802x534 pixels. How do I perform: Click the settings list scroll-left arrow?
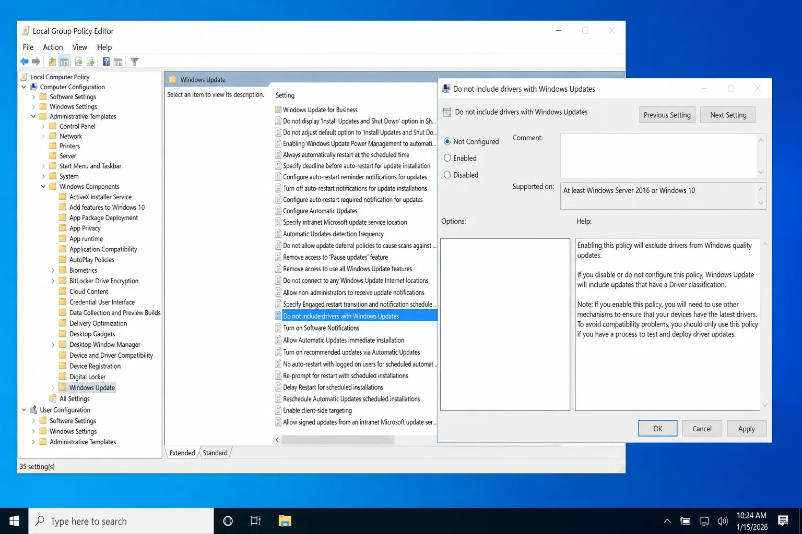(x=277, y=440)
